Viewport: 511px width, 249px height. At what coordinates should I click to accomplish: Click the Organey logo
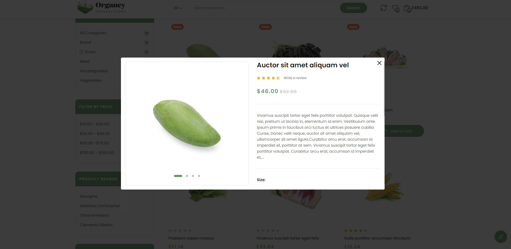click(101, 7)
